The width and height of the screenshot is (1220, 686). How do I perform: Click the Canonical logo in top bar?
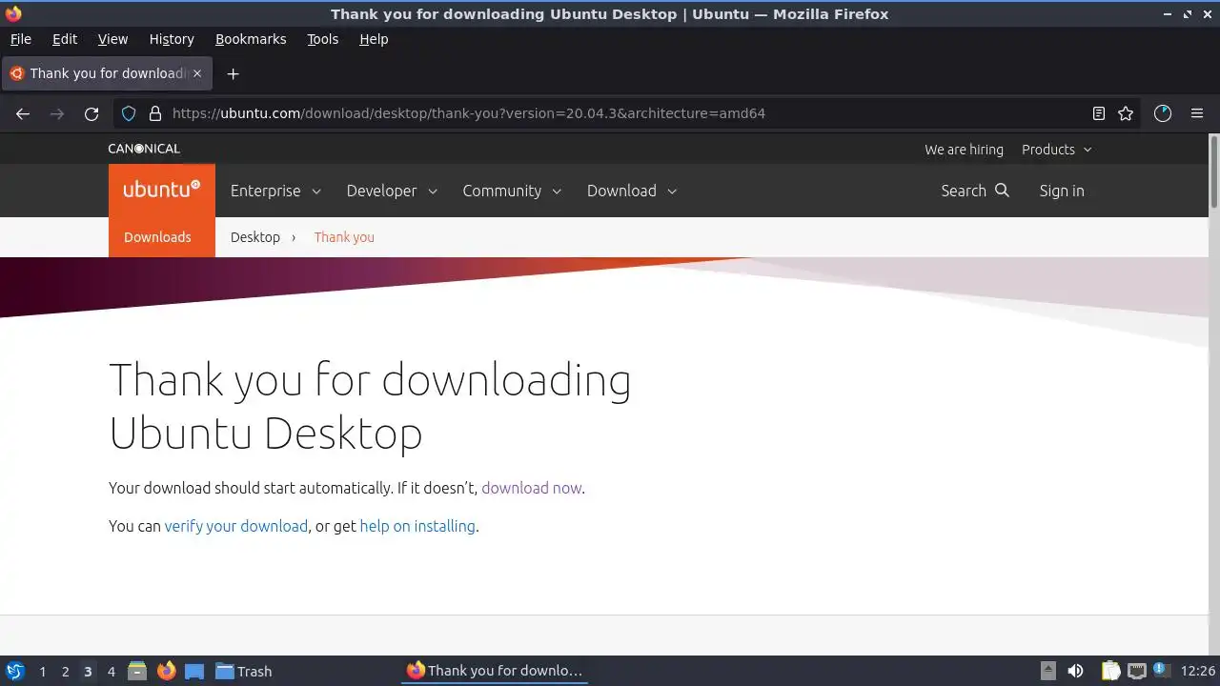click(x=144, y=149)
